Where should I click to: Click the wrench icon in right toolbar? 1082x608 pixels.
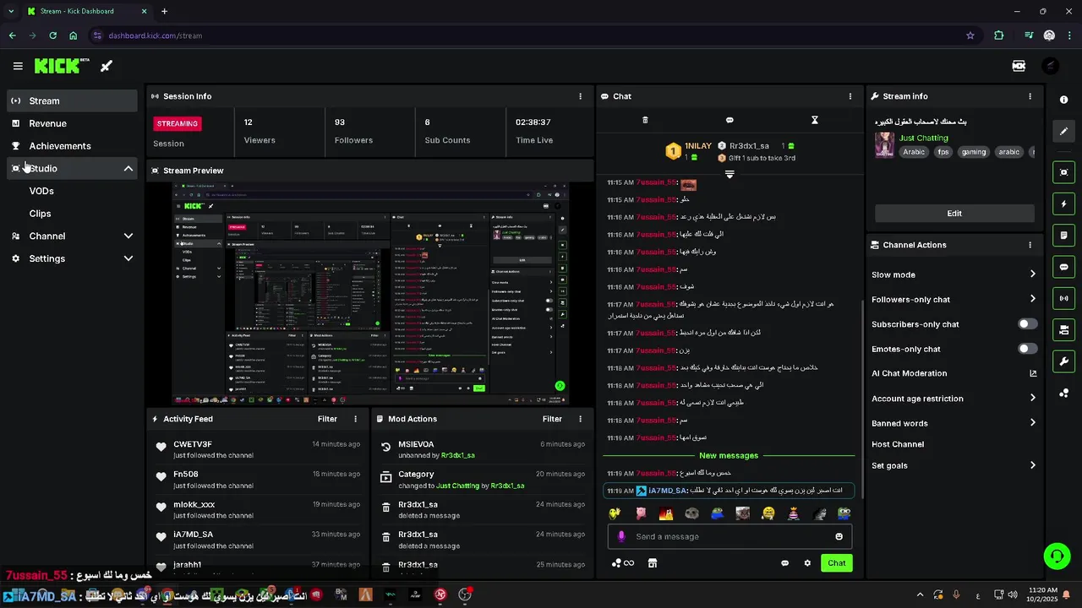1063,361
